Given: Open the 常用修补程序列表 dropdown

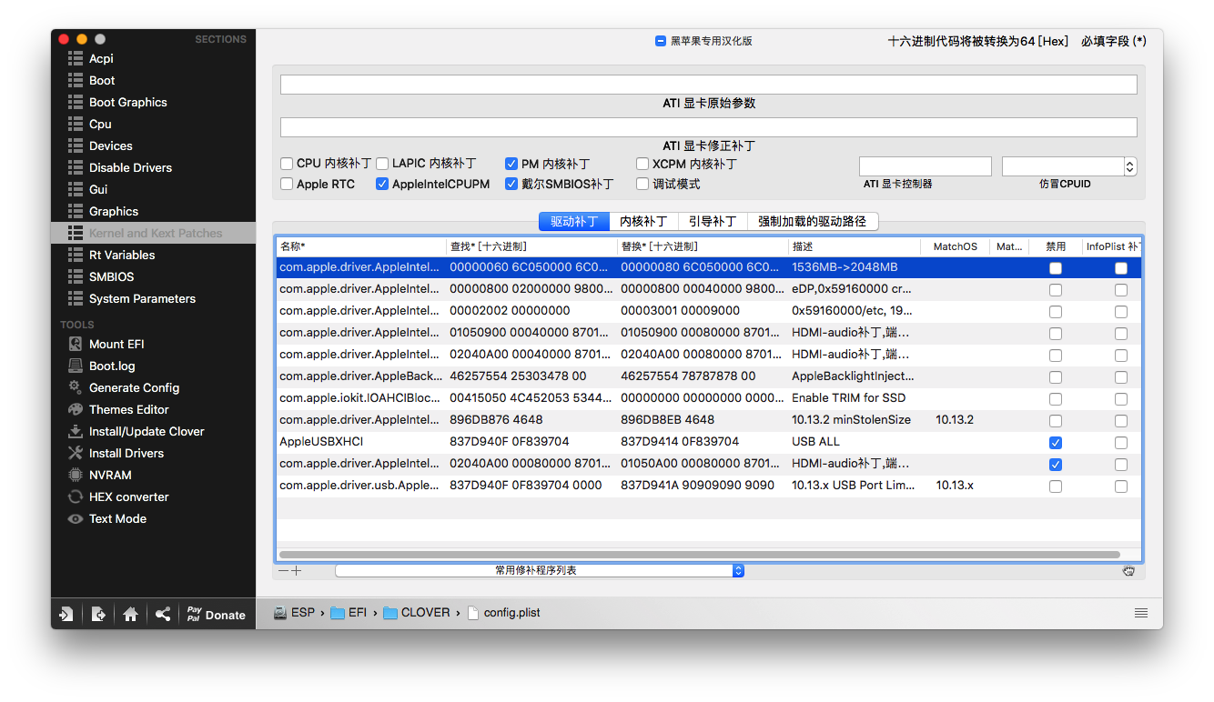Looking at the screenshot, I should (x=540, y=570).
